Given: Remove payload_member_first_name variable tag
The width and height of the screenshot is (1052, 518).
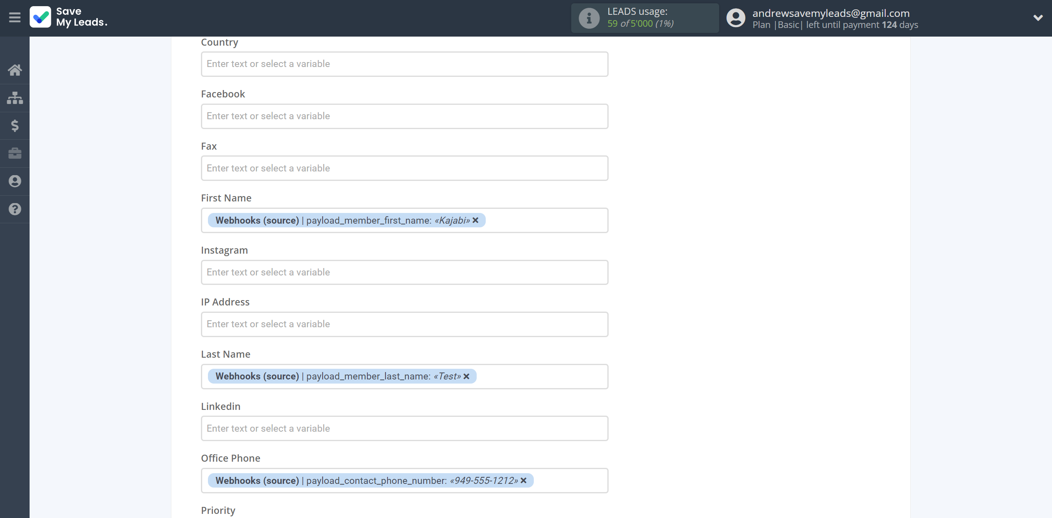Looking at the screenshot, I should [x=475, y=220].
